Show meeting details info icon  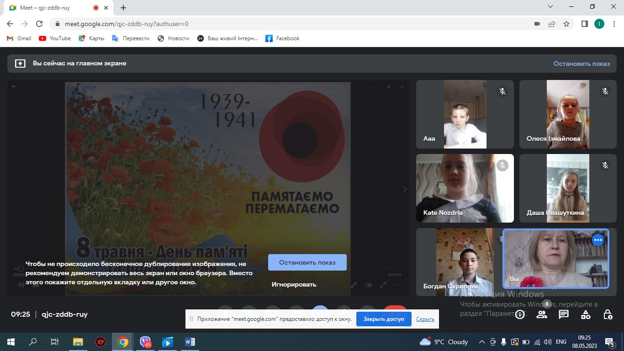click(520, 314)
